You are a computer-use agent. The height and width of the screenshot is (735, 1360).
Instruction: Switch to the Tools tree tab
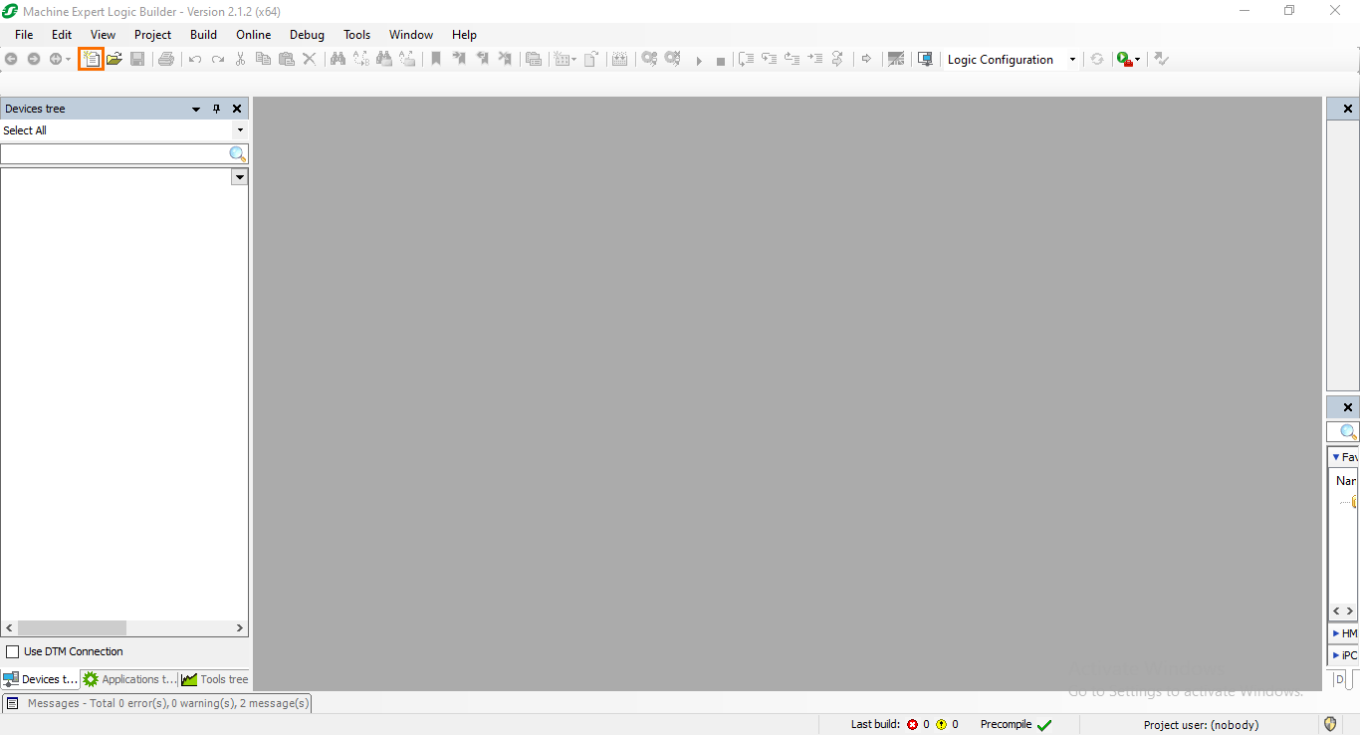(x=214, y=679)
